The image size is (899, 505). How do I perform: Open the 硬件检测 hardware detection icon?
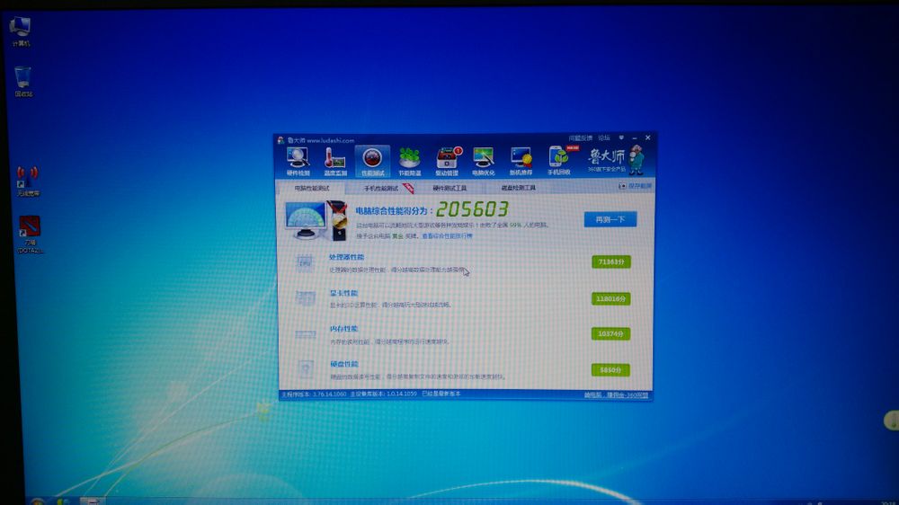pos(298,161)
